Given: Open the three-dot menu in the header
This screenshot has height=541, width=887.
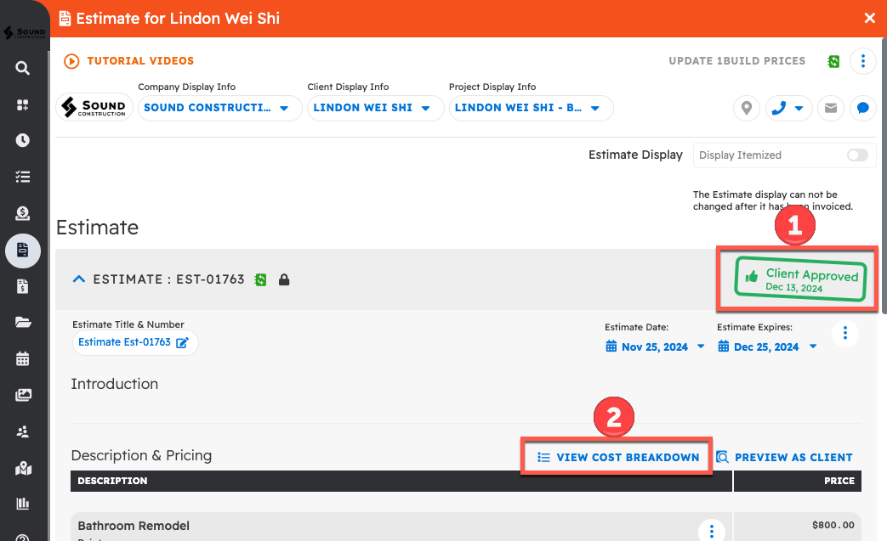Looking at the screenshot, I should 862,61.
